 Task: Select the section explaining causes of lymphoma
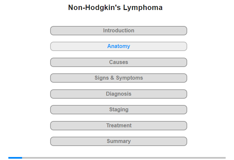(118, 62)
